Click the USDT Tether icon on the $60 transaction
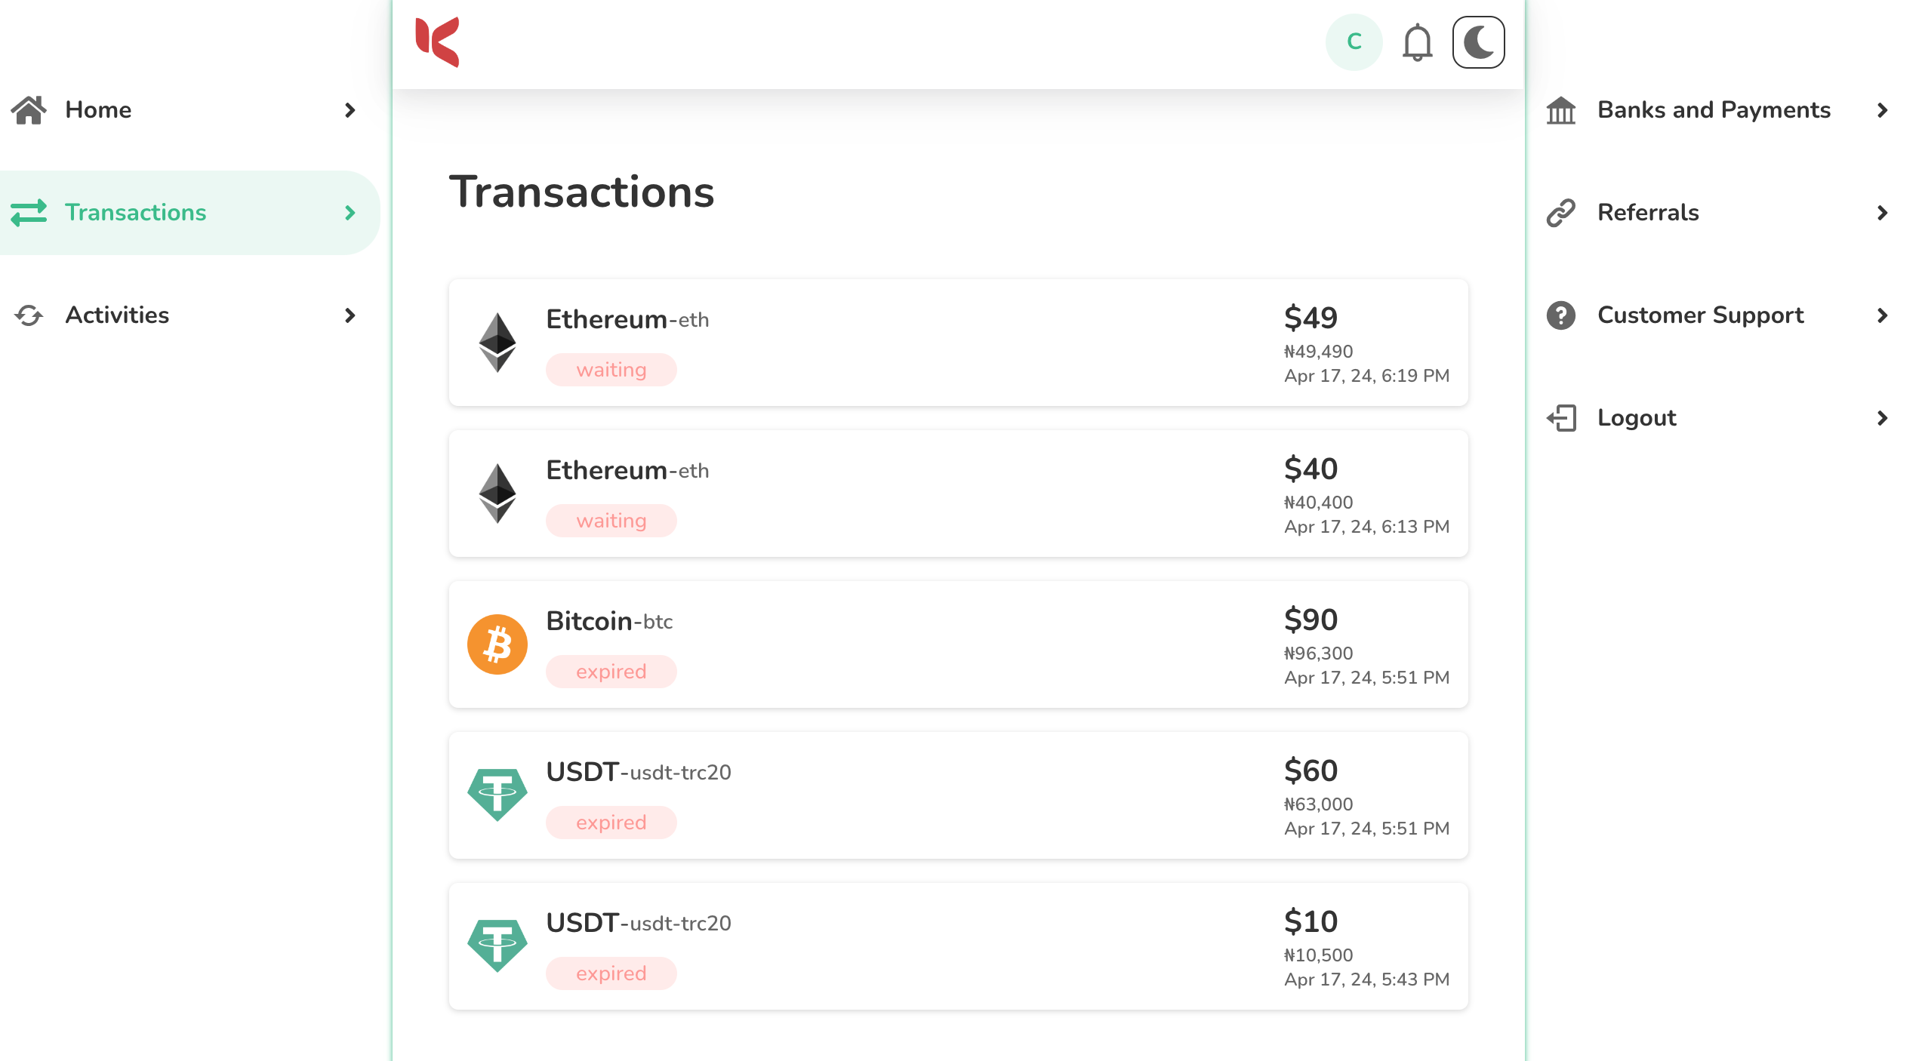This screenshot has width=1925, height=1061. [497, 795]
